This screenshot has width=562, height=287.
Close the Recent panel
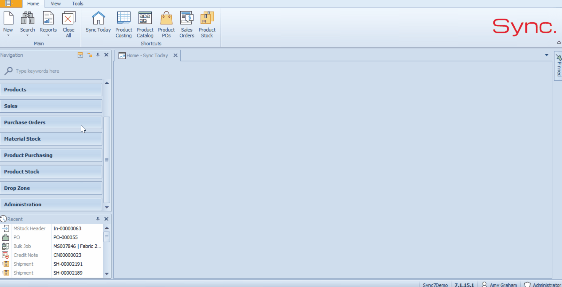(106, 219)
